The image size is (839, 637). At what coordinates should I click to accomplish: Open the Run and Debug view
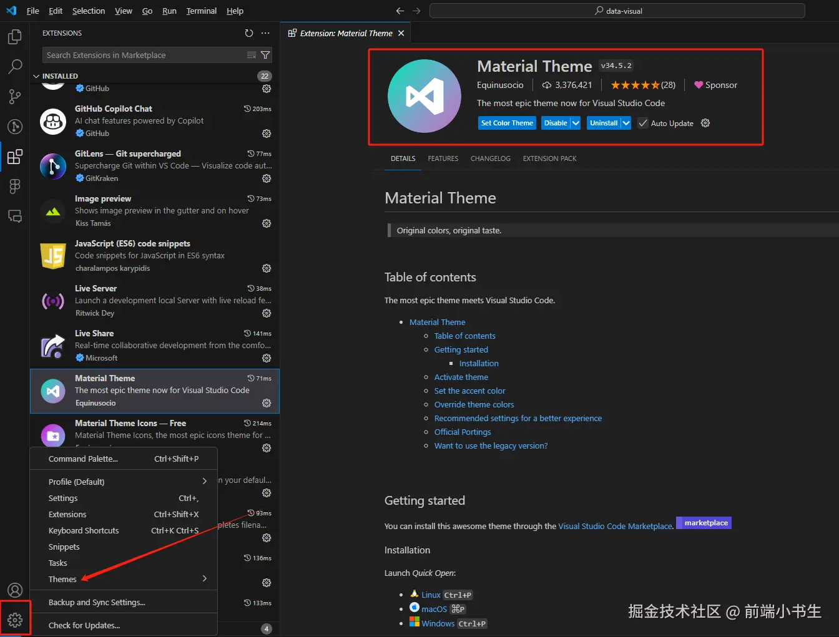click(15, 126)
